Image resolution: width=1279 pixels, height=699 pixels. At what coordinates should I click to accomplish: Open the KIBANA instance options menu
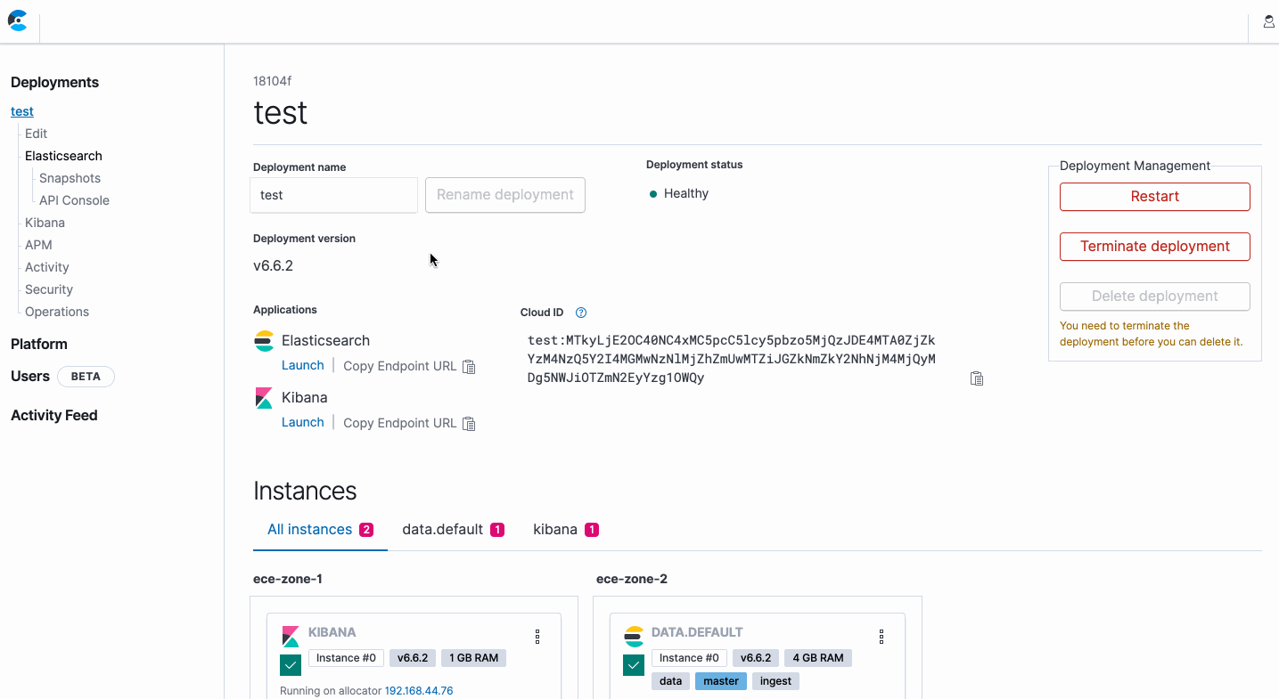[x=537, y=637]
